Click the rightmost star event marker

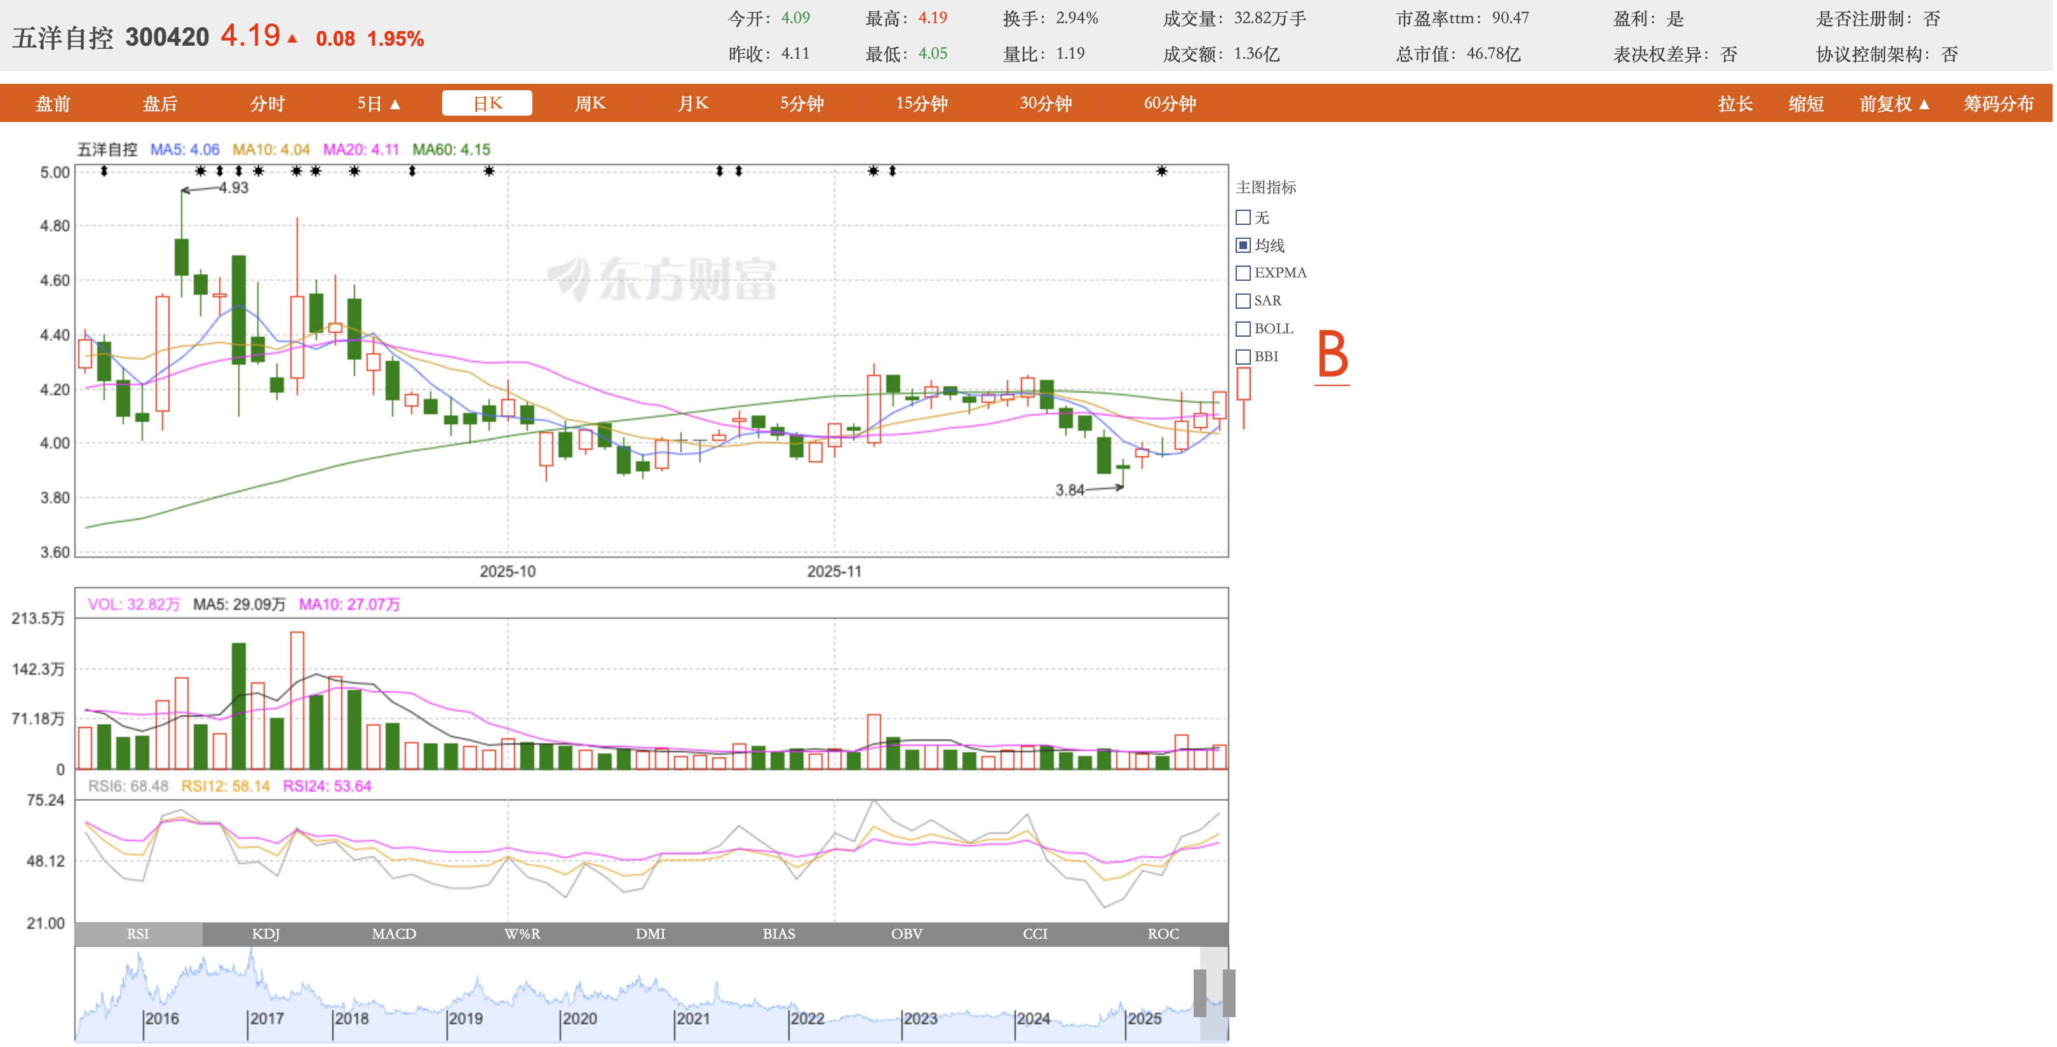(1162, 171)
